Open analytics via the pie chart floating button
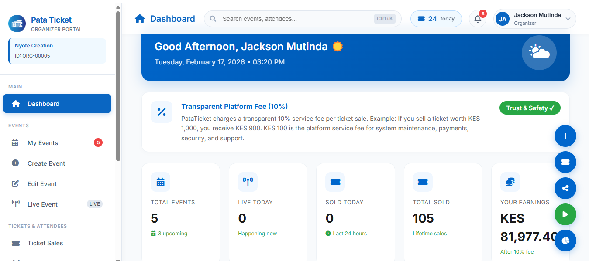The image size is (589, 261). click(565, 241)
